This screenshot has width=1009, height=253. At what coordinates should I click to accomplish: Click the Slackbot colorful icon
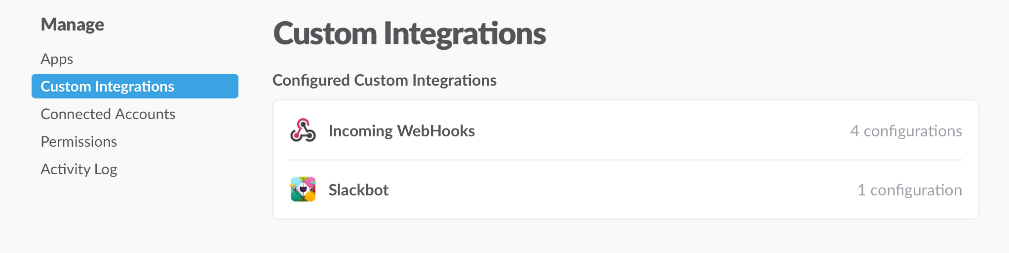(303, 190)
